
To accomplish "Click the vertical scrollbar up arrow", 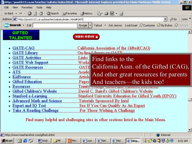I will (189, 32).
